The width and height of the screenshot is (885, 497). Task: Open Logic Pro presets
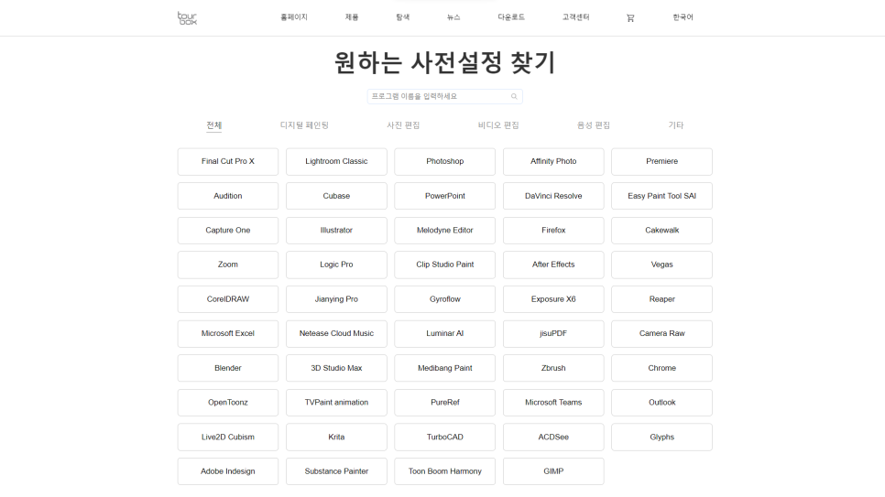(336, 265)
